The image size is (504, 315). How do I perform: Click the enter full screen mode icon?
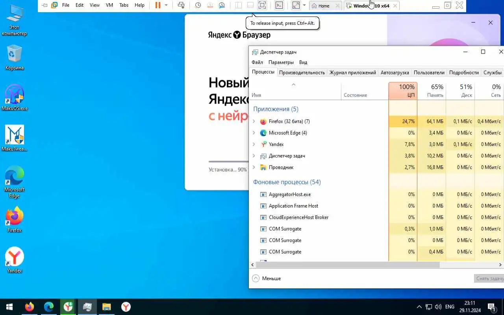pyautogui.click(x=262, y=5)
